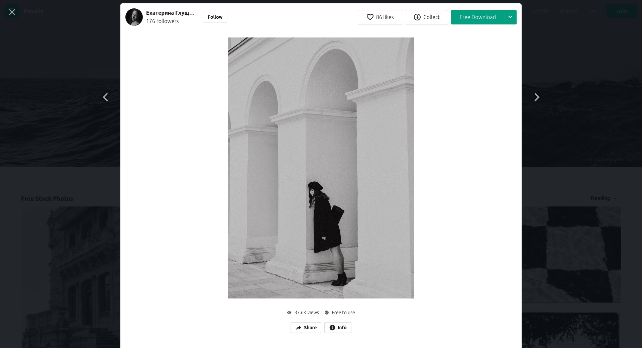The height and width of the screenshot is (348, 642).
Task: Open the photo Info panel
Action: point(338,328)
